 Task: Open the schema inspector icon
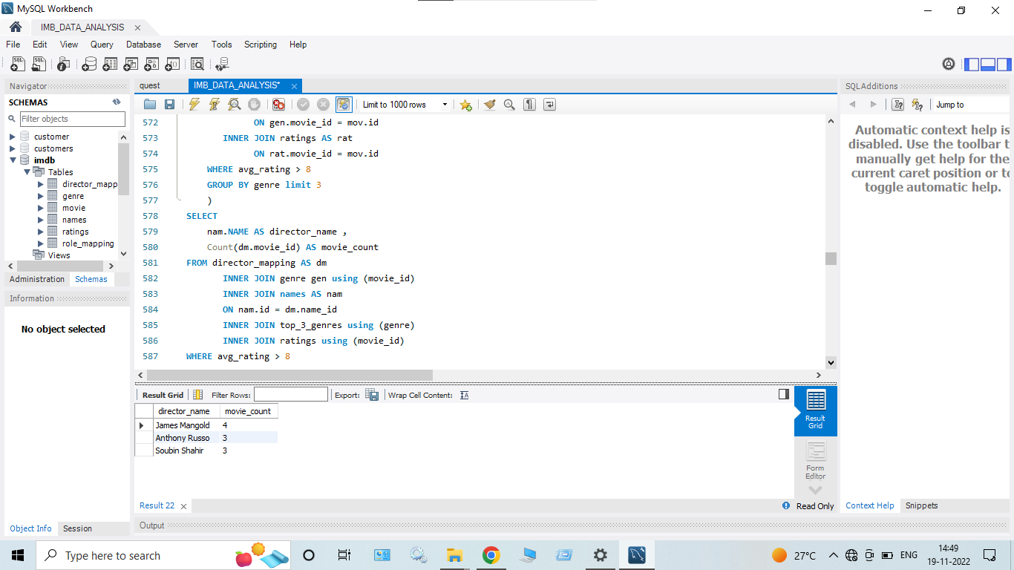[64, 65]
